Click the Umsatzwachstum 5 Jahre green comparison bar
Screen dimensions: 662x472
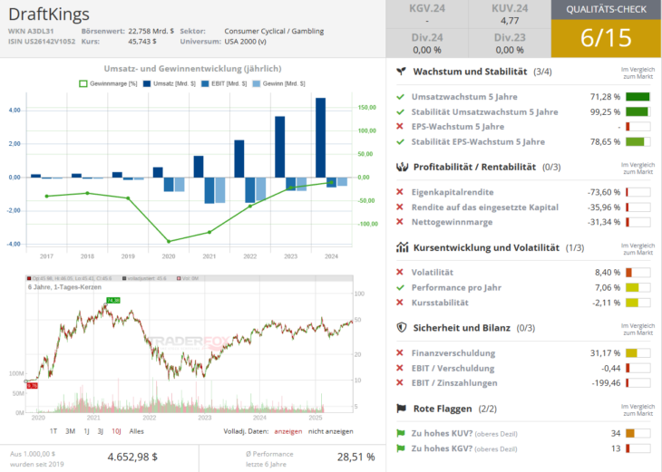click(x=638, y=97)
